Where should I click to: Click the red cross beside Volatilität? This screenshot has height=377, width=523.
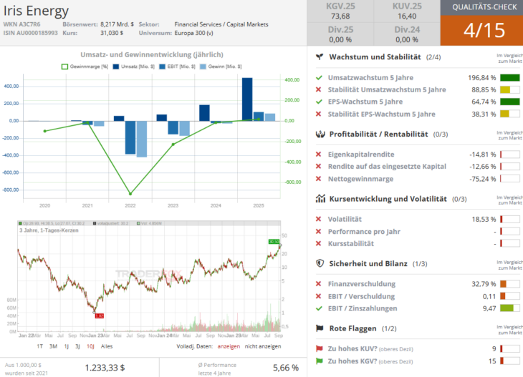319,219
